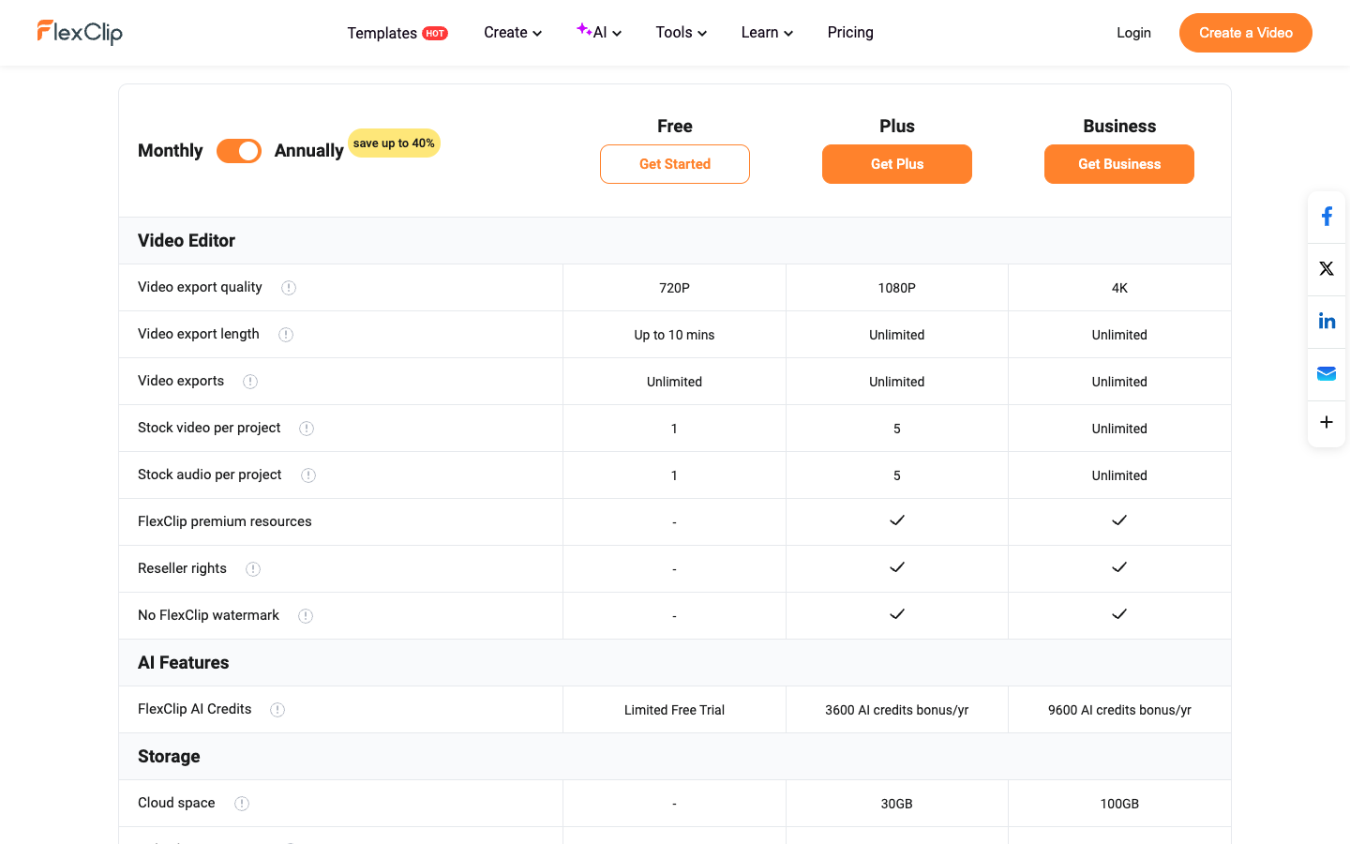Image resolution: width=1350 pixels, height=844 pixels.
Task: Open the Pricing page link
Action: click(850, 33)
